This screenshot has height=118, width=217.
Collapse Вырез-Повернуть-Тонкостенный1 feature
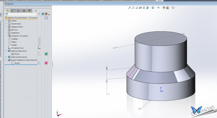coord(6,60)
